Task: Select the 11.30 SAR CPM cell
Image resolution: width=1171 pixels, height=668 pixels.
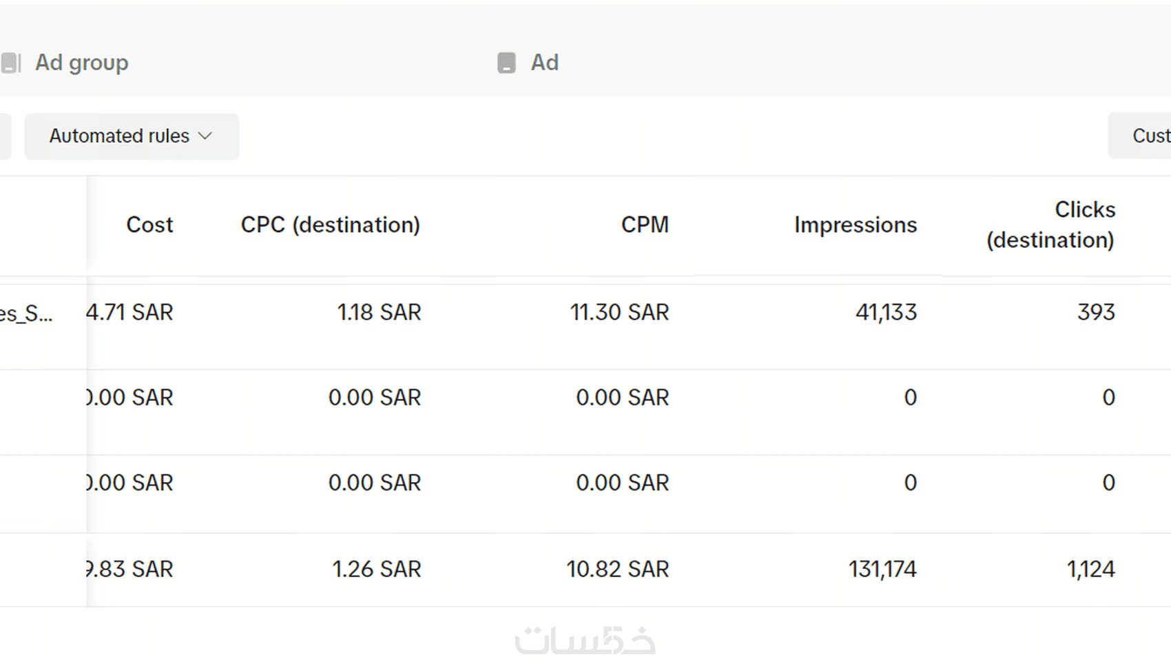Action: (619, 313)
